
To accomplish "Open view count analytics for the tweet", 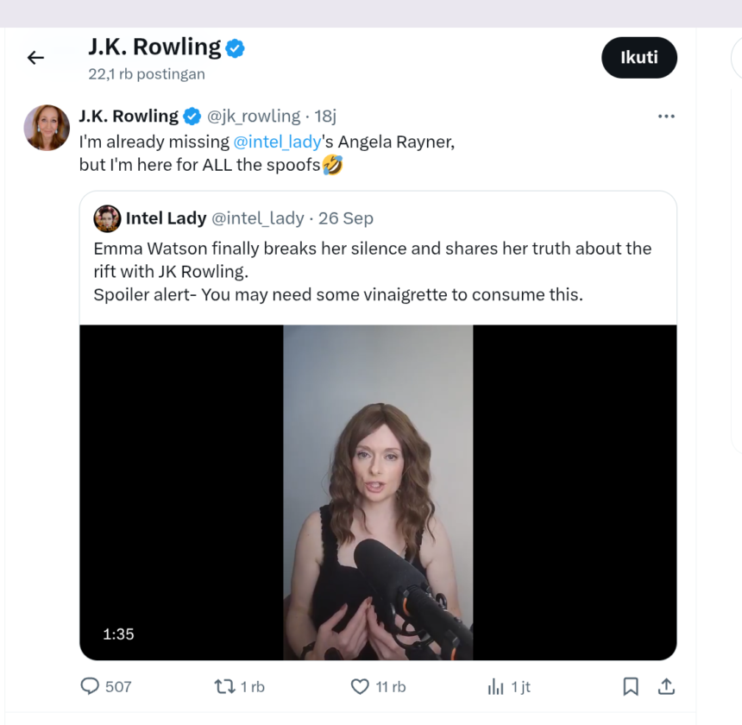I will 494,686.
